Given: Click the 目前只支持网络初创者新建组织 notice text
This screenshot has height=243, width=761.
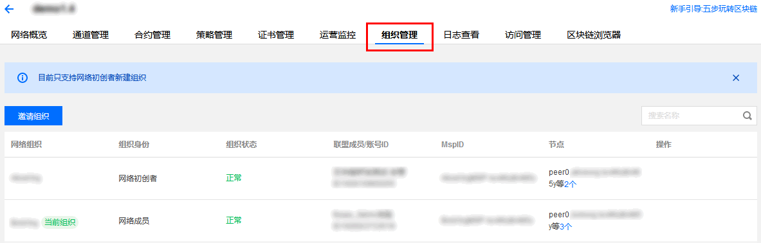Looking at the screenshot, I should coord(92,78).
